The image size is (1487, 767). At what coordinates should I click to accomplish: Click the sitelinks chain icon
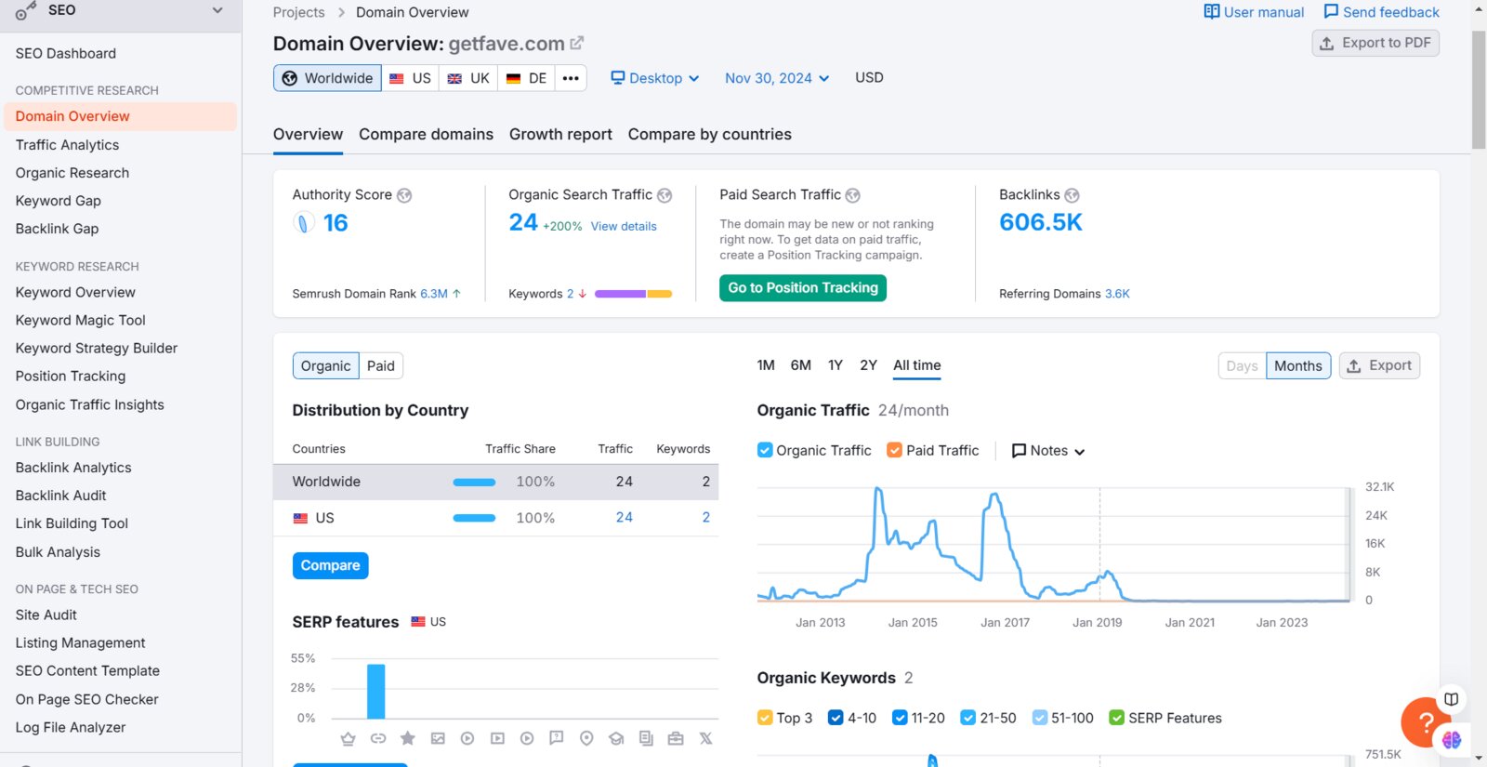[378, 738]
